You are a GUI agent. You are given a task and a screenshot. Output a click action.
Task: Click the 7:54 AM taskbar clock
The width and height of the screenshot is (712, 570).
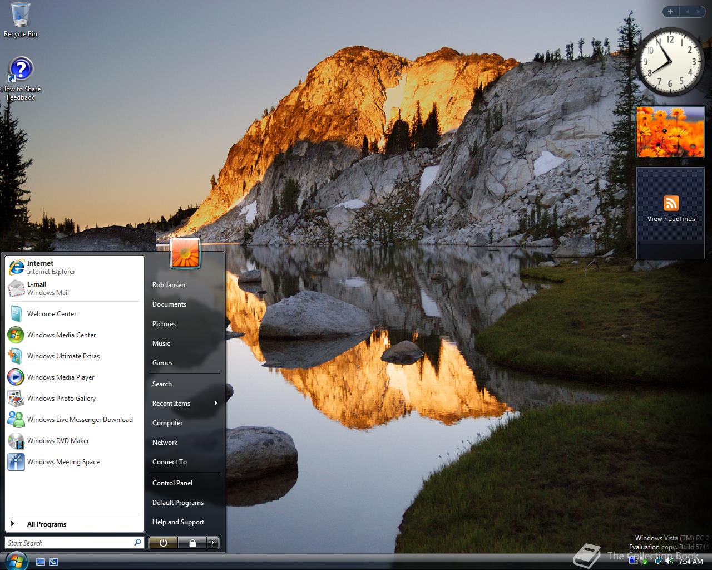[691, 562]
